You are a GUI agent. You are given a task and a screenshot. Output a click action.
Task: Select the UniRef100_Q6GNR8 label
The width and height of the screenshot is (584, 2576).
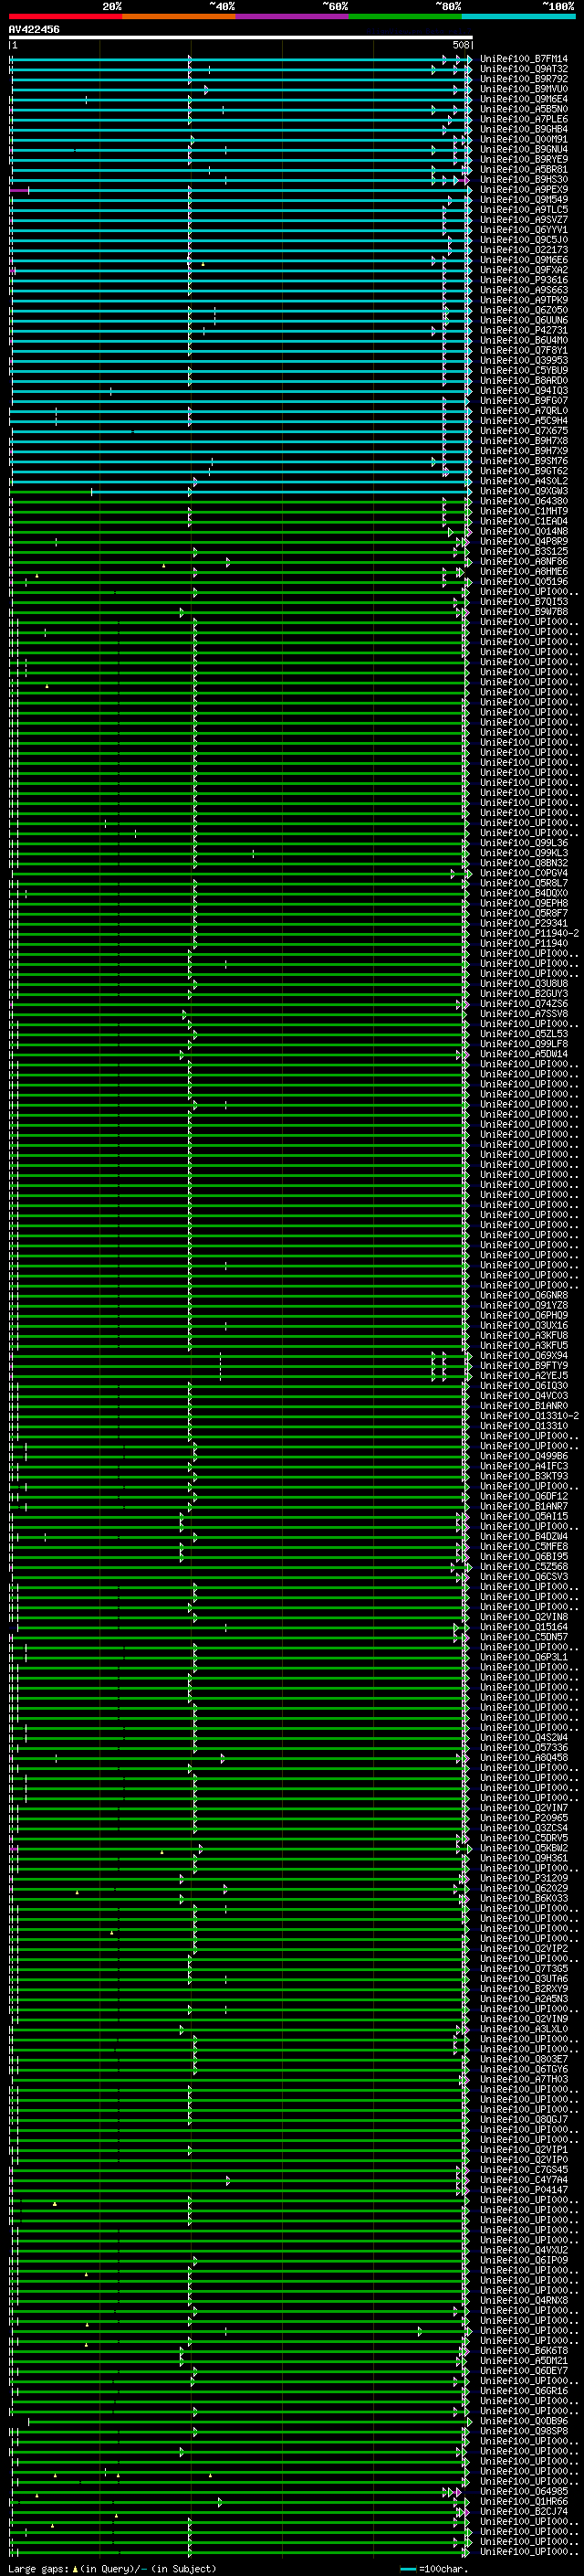(523, 1295)
